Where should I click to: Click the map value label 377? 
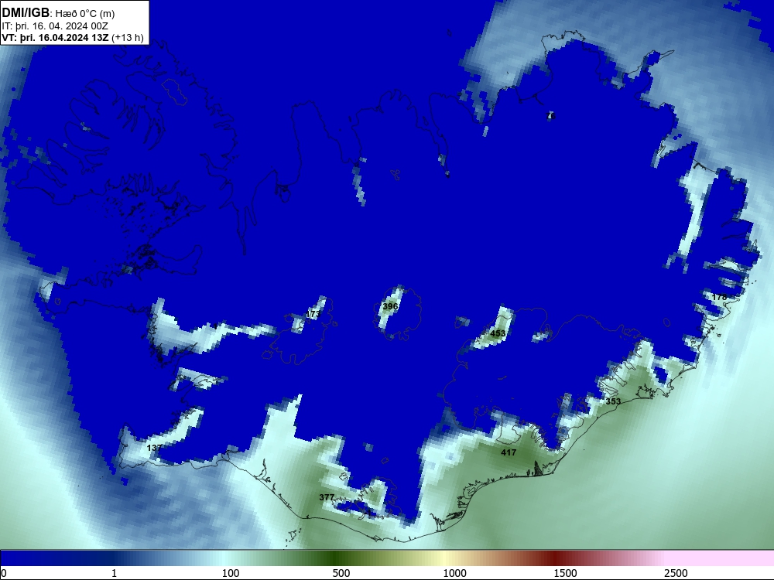[327, 497]
